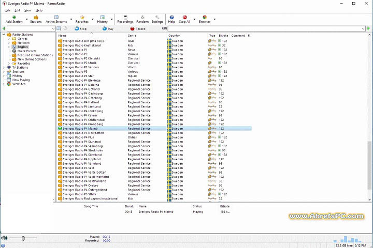373x248 pixels.
Task: Click the list view icon beside search box
Action: (59, 28)
